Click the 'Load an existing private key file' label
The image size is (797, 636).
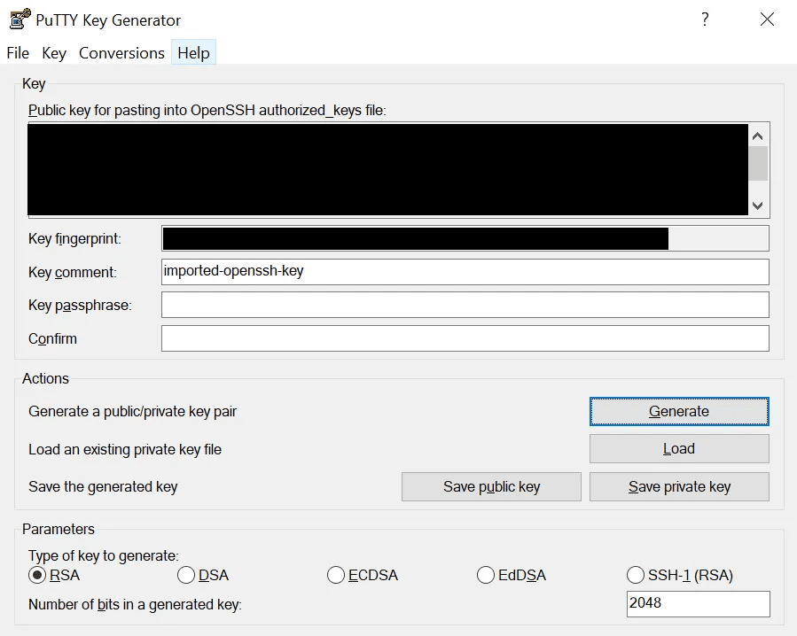pos(125,450)
